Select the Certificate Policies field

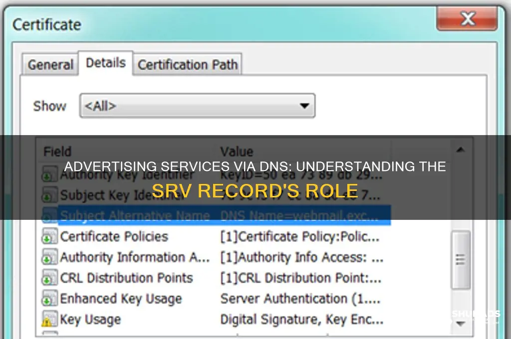pos(114,236)
